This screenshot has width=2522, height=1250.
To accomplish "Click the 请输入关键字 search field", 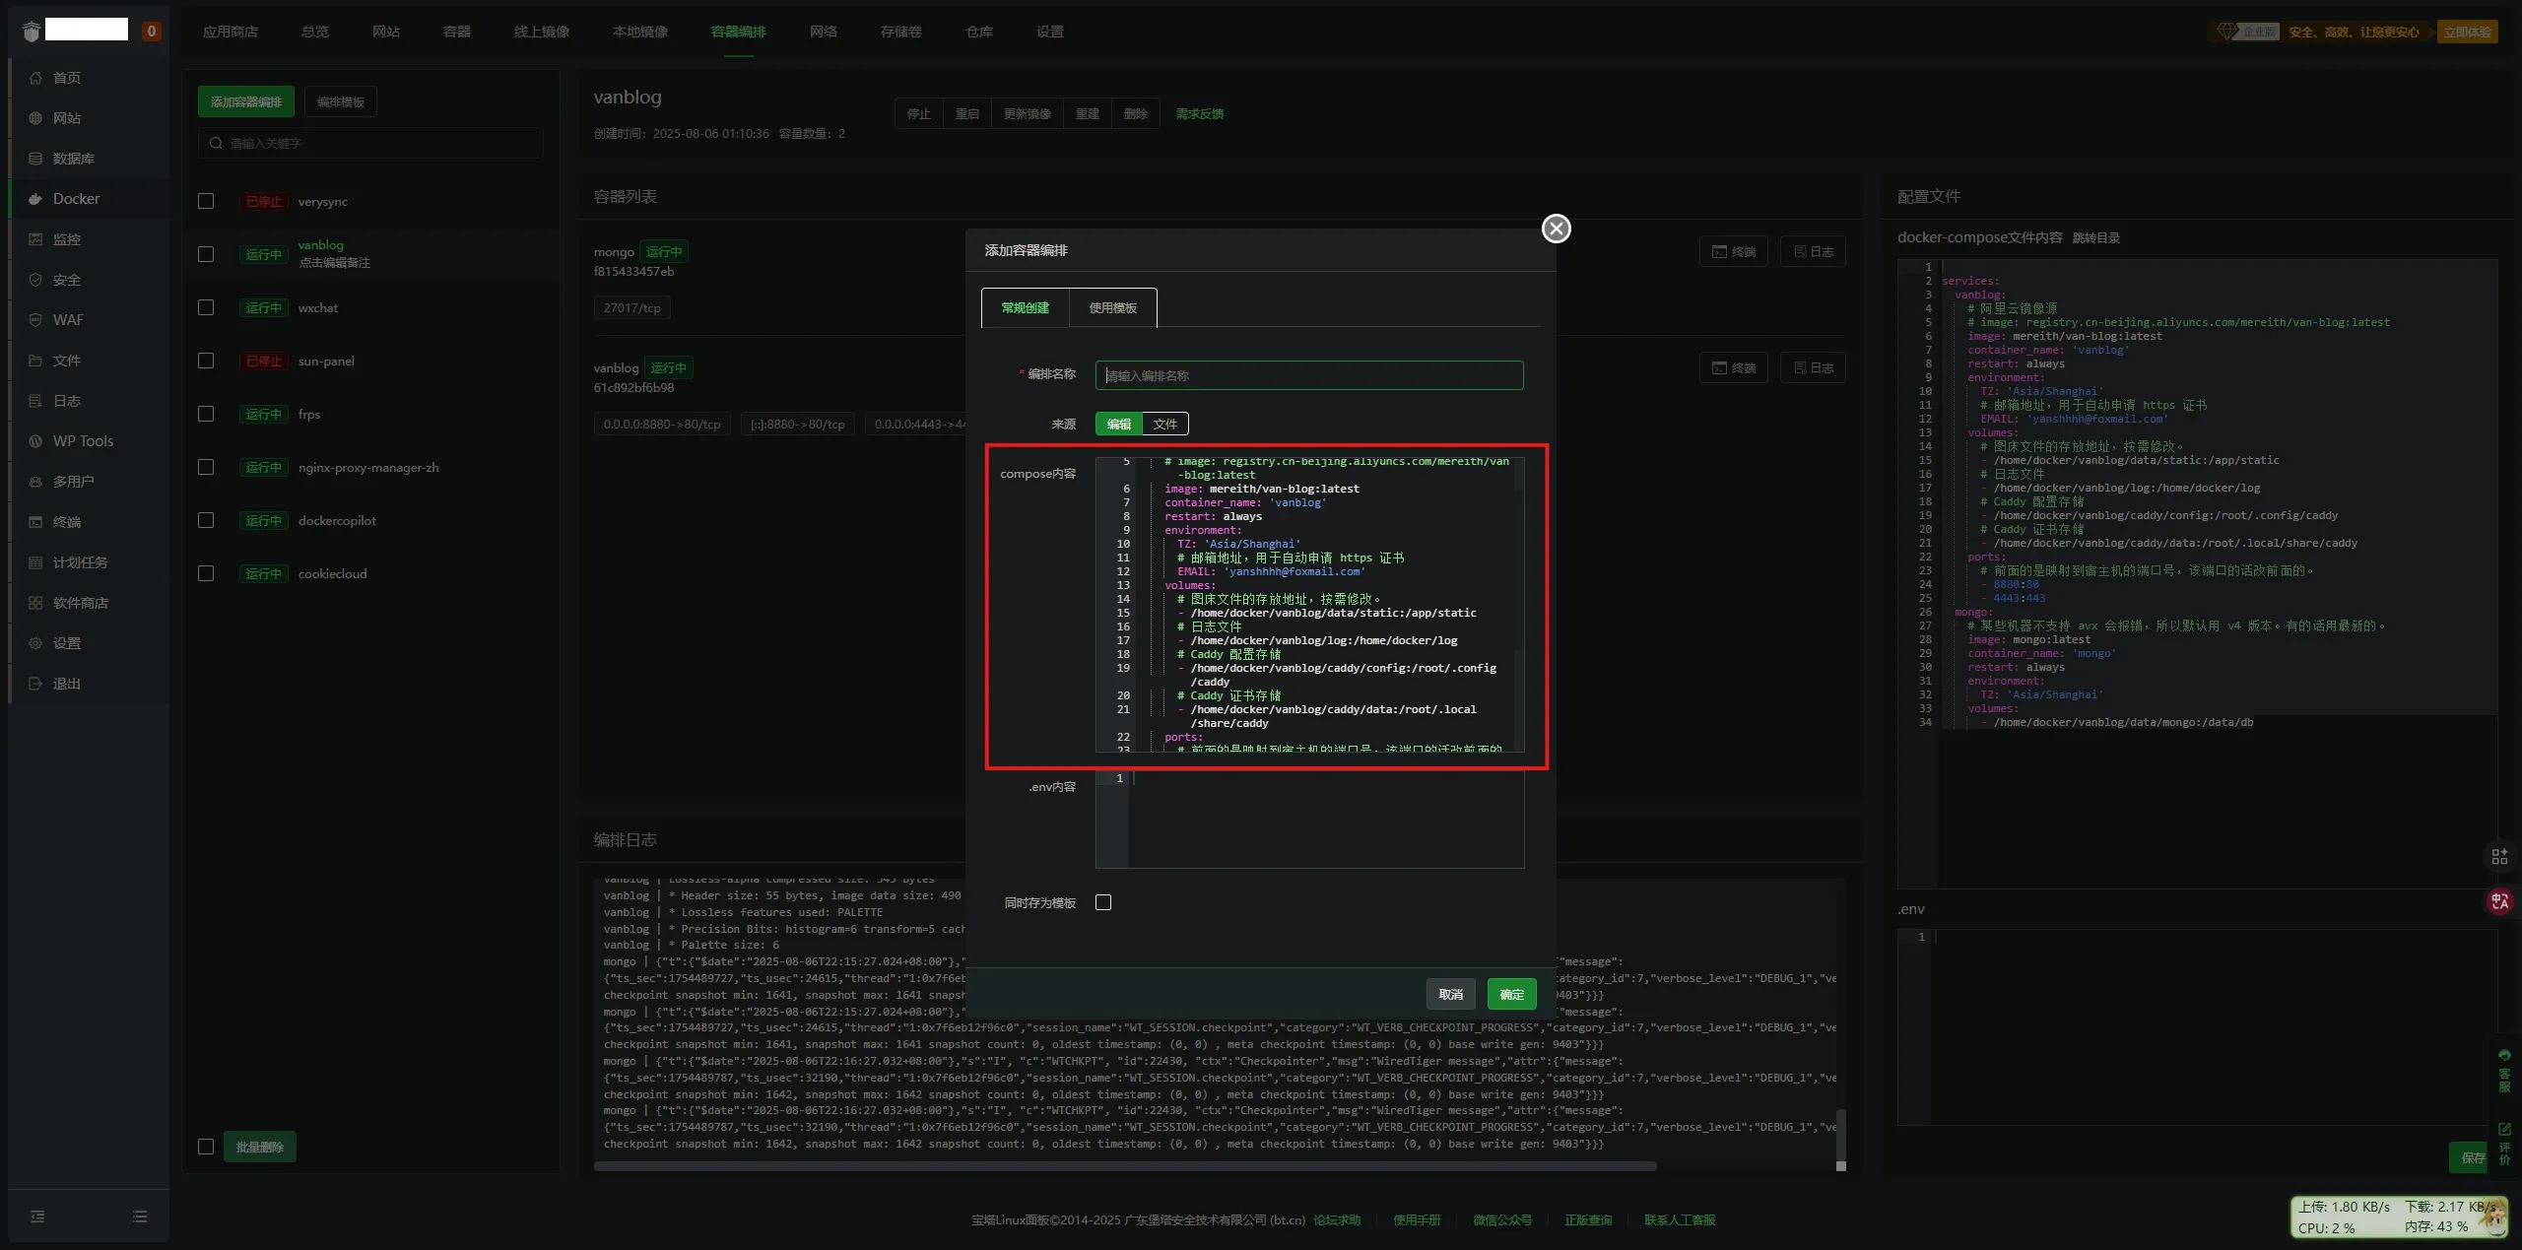I will point(370,143).
